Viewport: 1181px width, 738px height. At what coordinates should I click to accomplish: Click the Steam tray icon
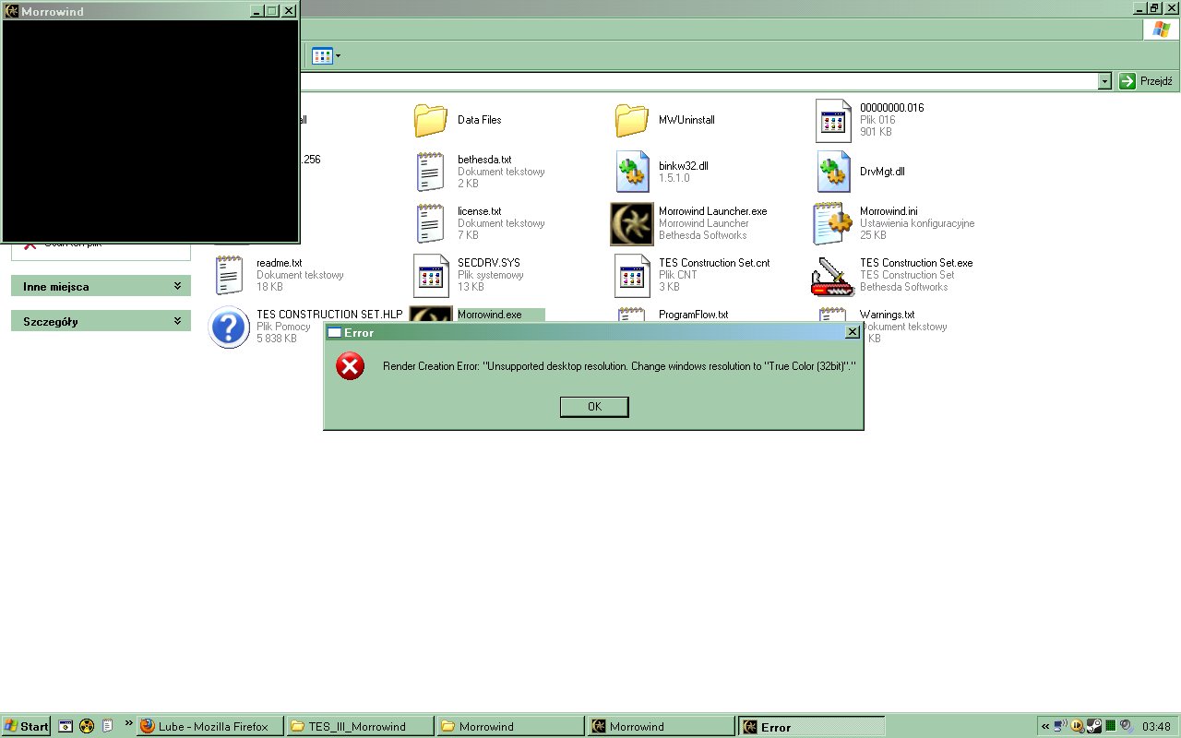tap(1093, 726)
